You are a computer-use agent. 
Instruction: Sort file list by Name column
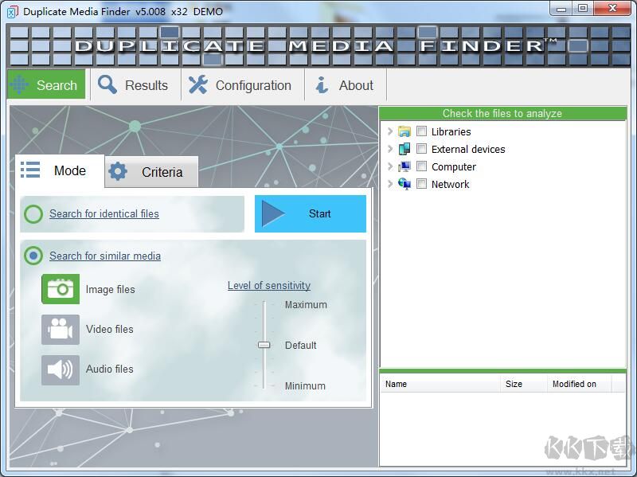pos(440,384)
